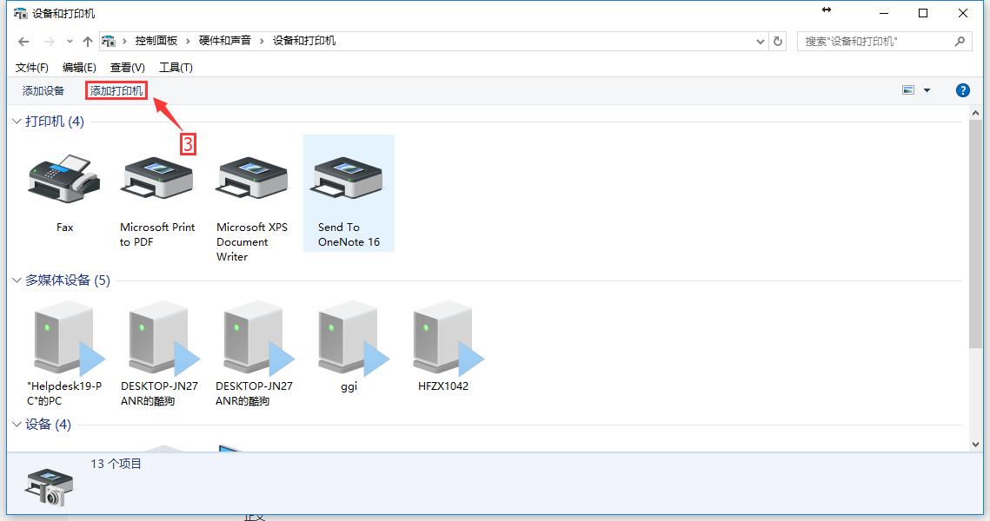Open the change view dropdown arrow
This screenshot has width=990, height=521.
[927, 89]
